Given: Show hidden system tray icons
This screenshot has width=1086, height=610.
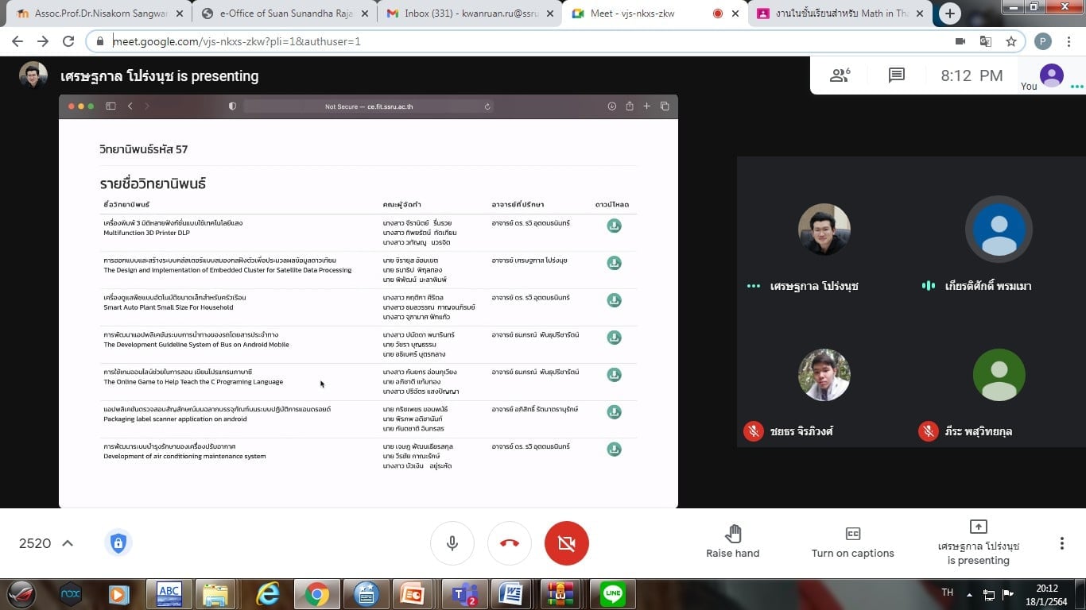Looking at the screenshot, I should click(x=968, y=594).
